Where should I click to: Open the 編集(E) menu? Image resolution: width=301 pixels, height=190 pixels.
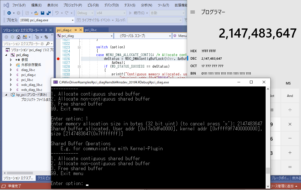click(x=36, y=5)
